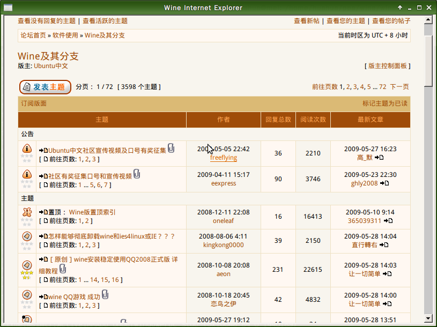Open 查看没有回复的主题 link
437x327 pixels.
click(47, 21)
